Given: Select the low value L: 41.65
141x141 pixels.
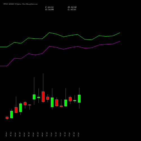Looking at the screenshot, I should (72, 10).
